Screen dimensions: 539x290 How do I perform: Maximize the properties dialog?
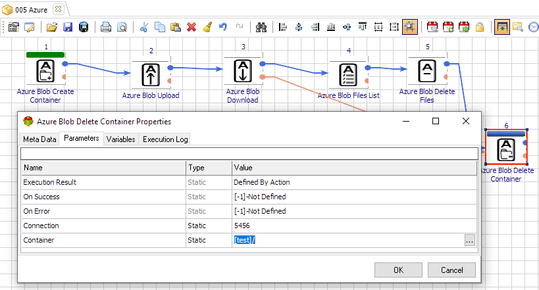pos(436,121)
